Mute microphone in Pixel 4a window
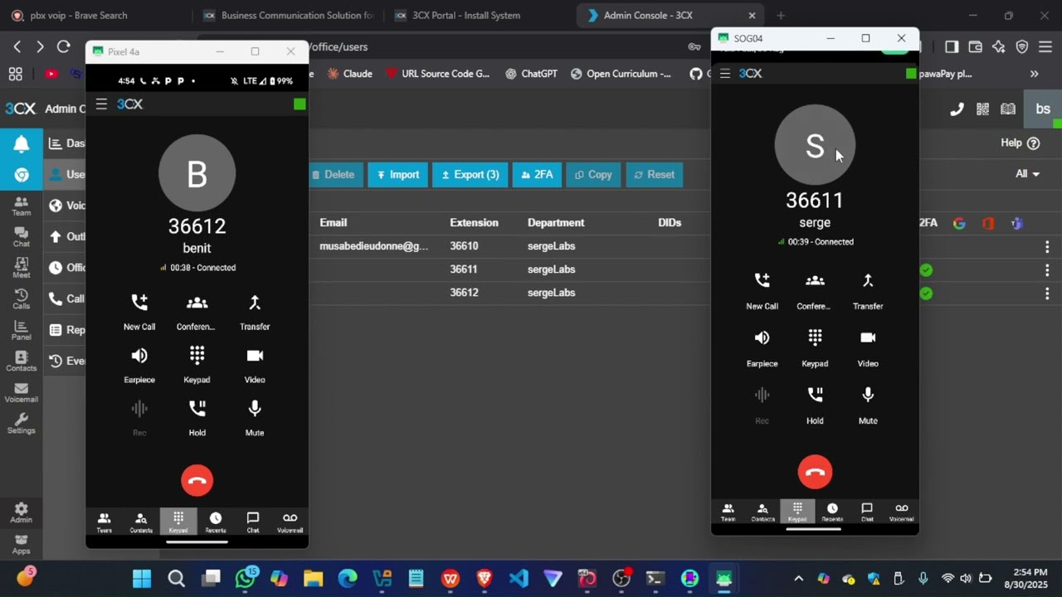This screenshot has width=1062, height=597. [255, 418]
